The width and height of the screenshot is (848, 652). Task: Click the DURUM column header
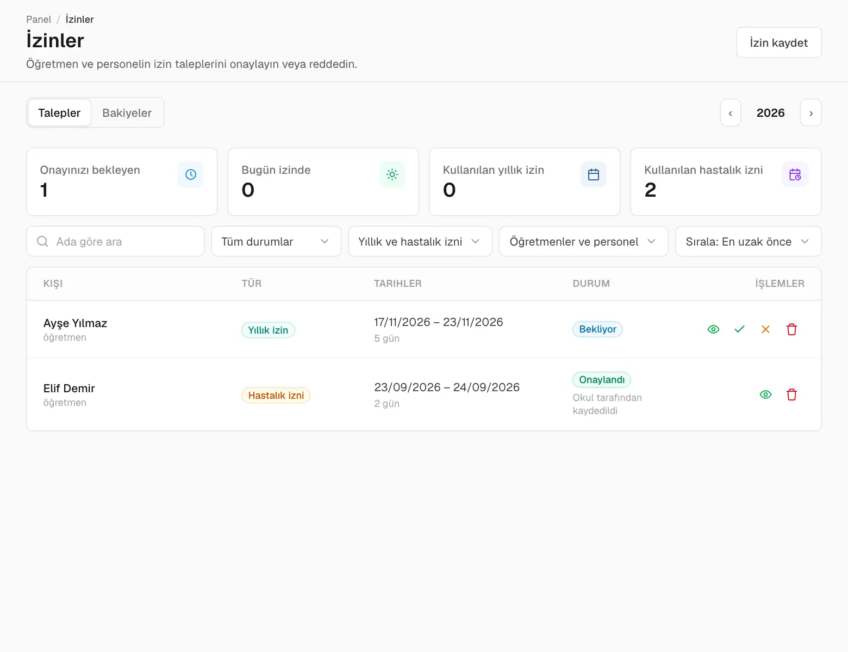click(x=591, y=284)
